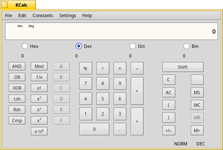Open the Settings menu

(x=68, y=15)
